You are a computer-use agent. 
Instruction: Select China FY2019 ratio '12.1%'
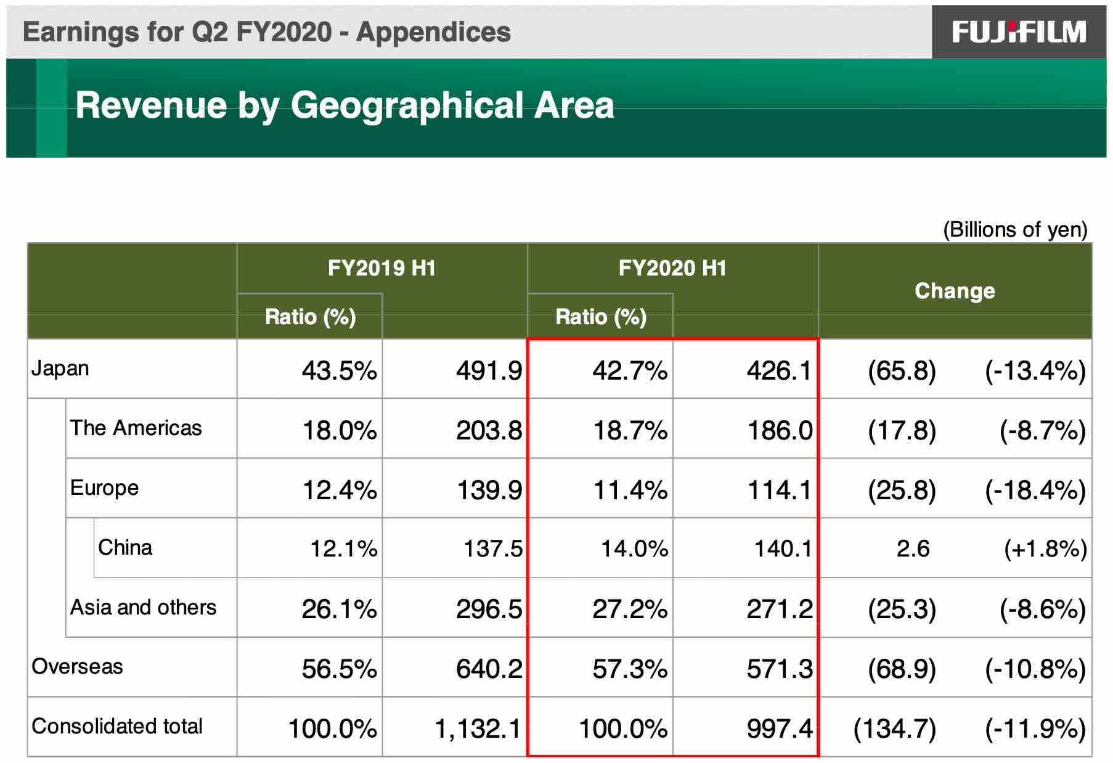tap(343, 549)
